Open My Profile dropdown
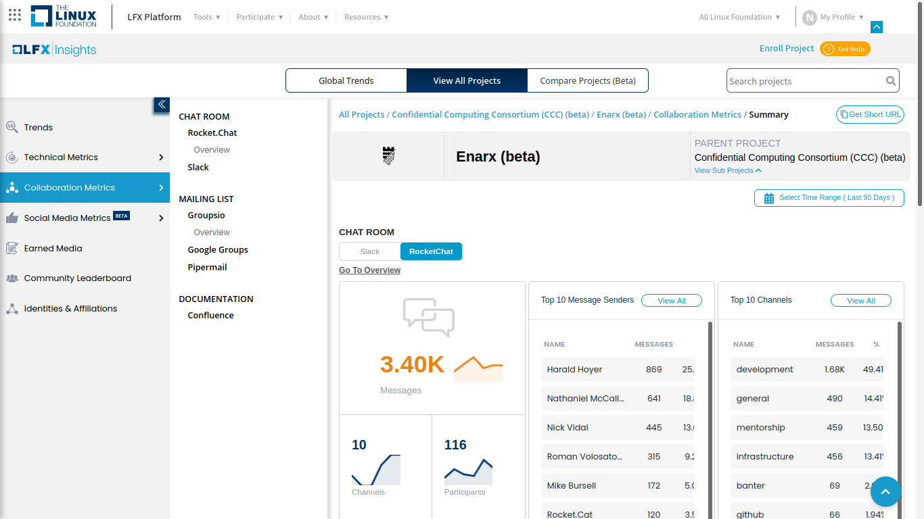 coord(842,17)
